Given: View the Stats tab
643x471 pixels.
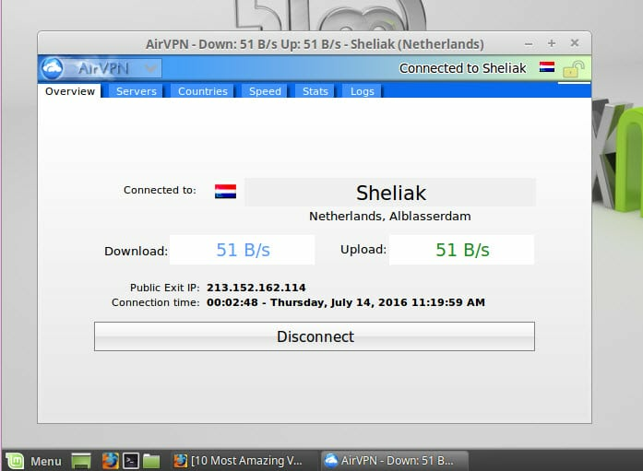Looking at the screenshot, I should click(315, 91).
